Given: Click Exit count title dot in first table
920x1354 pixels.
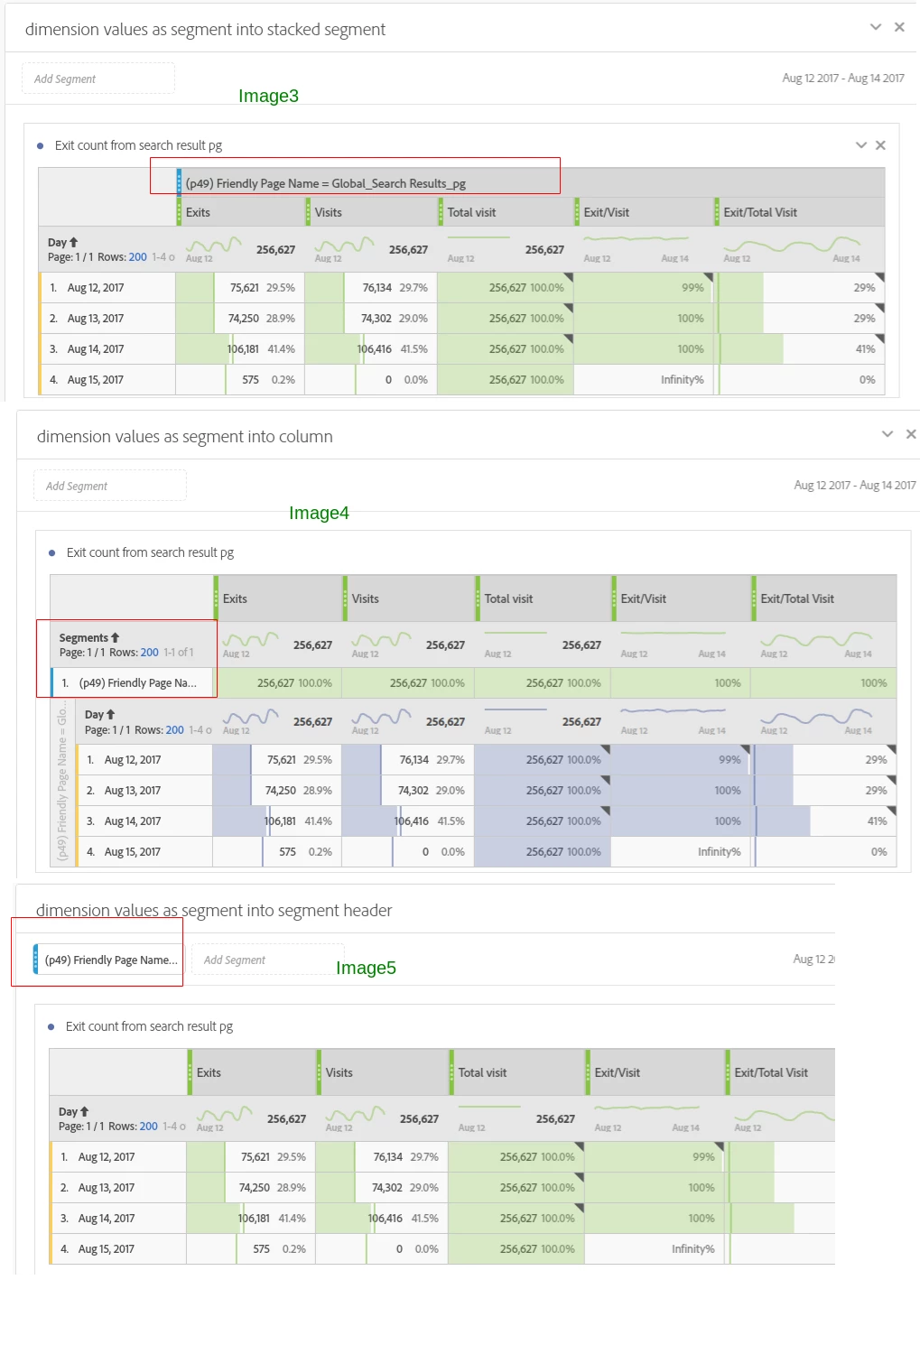Looking at the screenshot, I should [41, 145].
